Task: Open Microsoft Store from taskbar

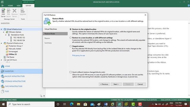Action: point(85,104)
